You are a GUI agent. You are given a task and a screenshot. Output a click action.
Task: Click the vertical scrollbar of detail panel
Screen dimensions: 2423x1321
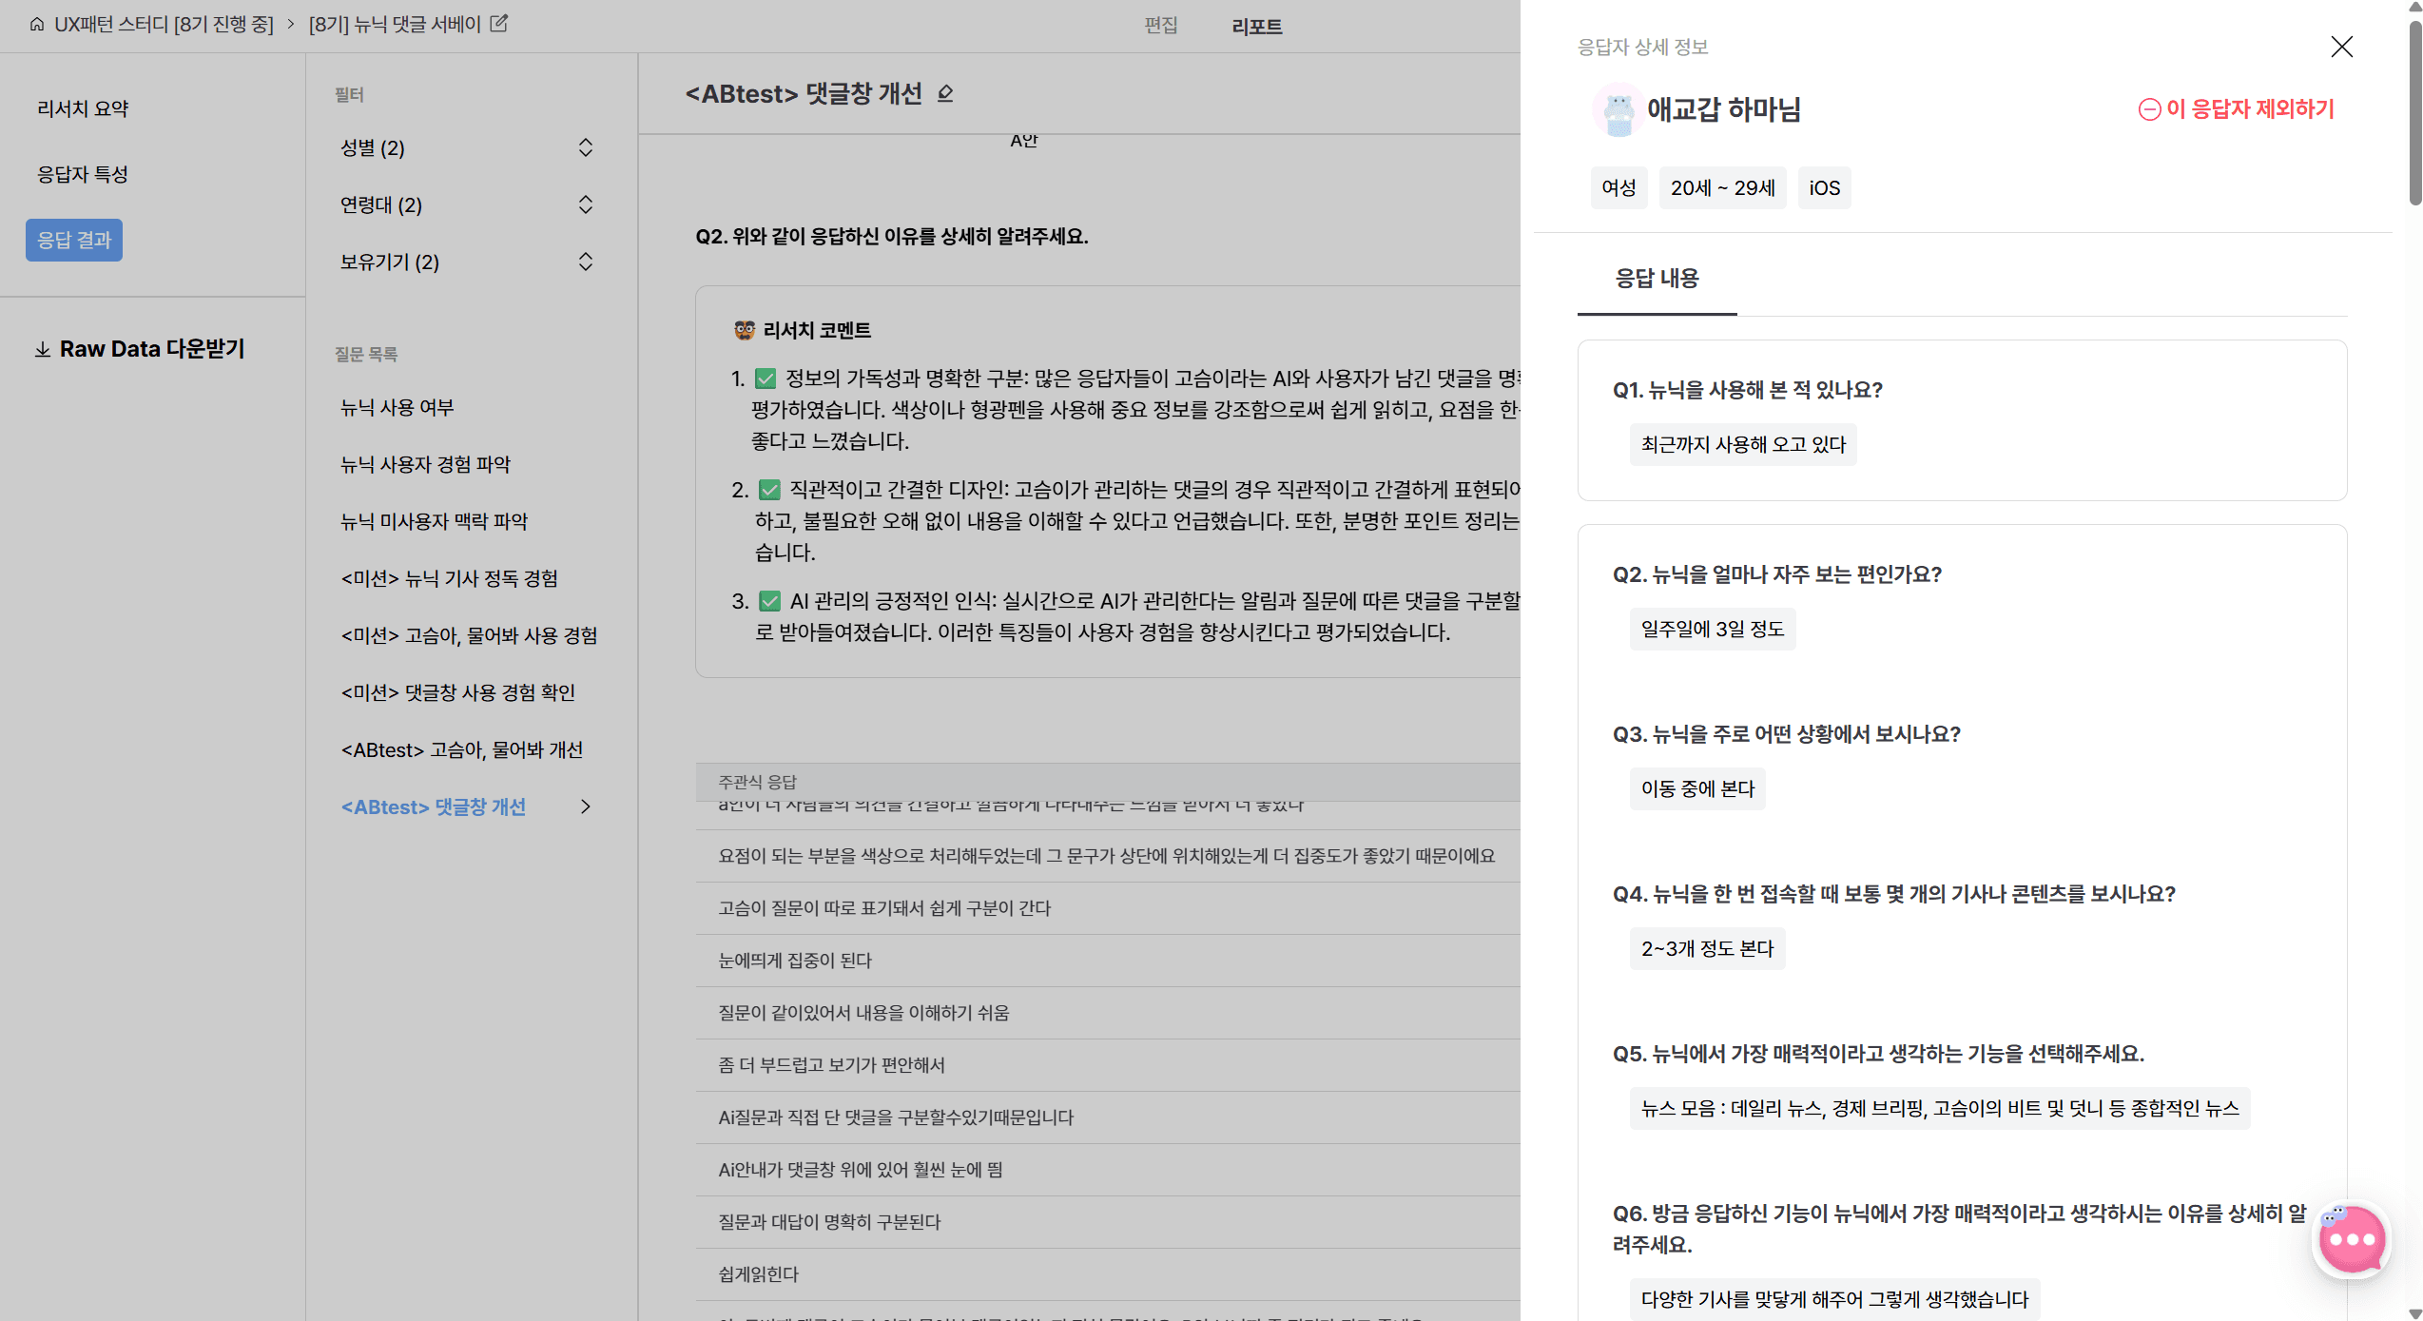(x=2413, y=114)
